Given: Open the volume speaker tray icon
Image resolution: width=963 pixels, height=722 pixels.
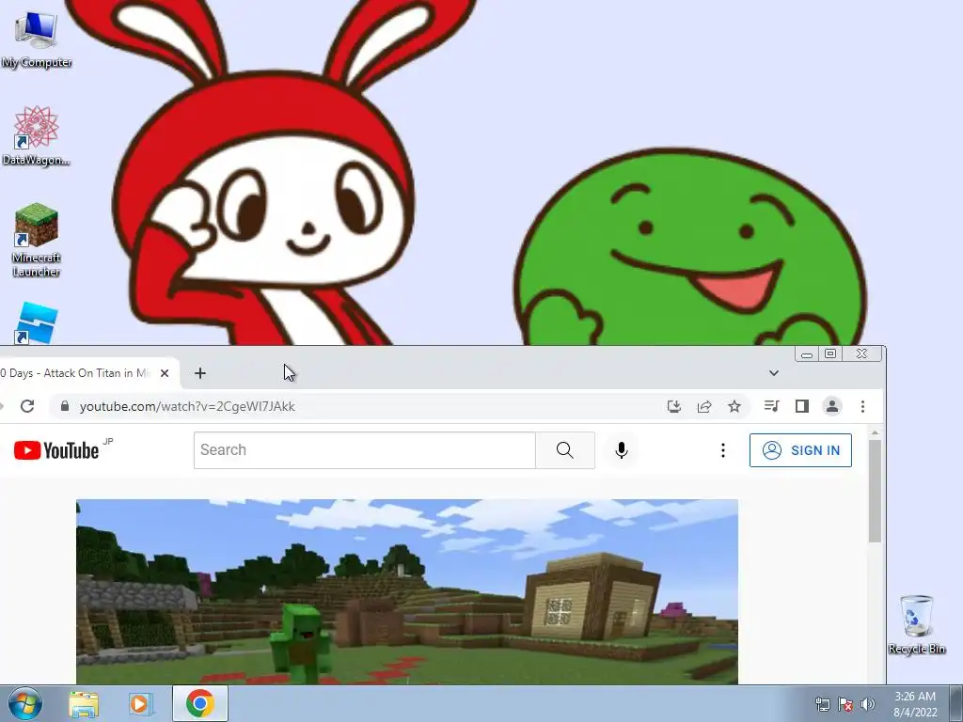Looking at the screenshot, I should tap(868, 704).
